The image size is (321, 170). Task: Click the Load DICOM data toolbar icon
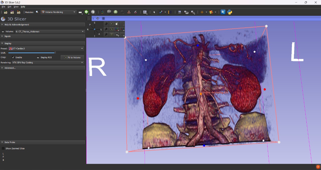coord(12,12)
